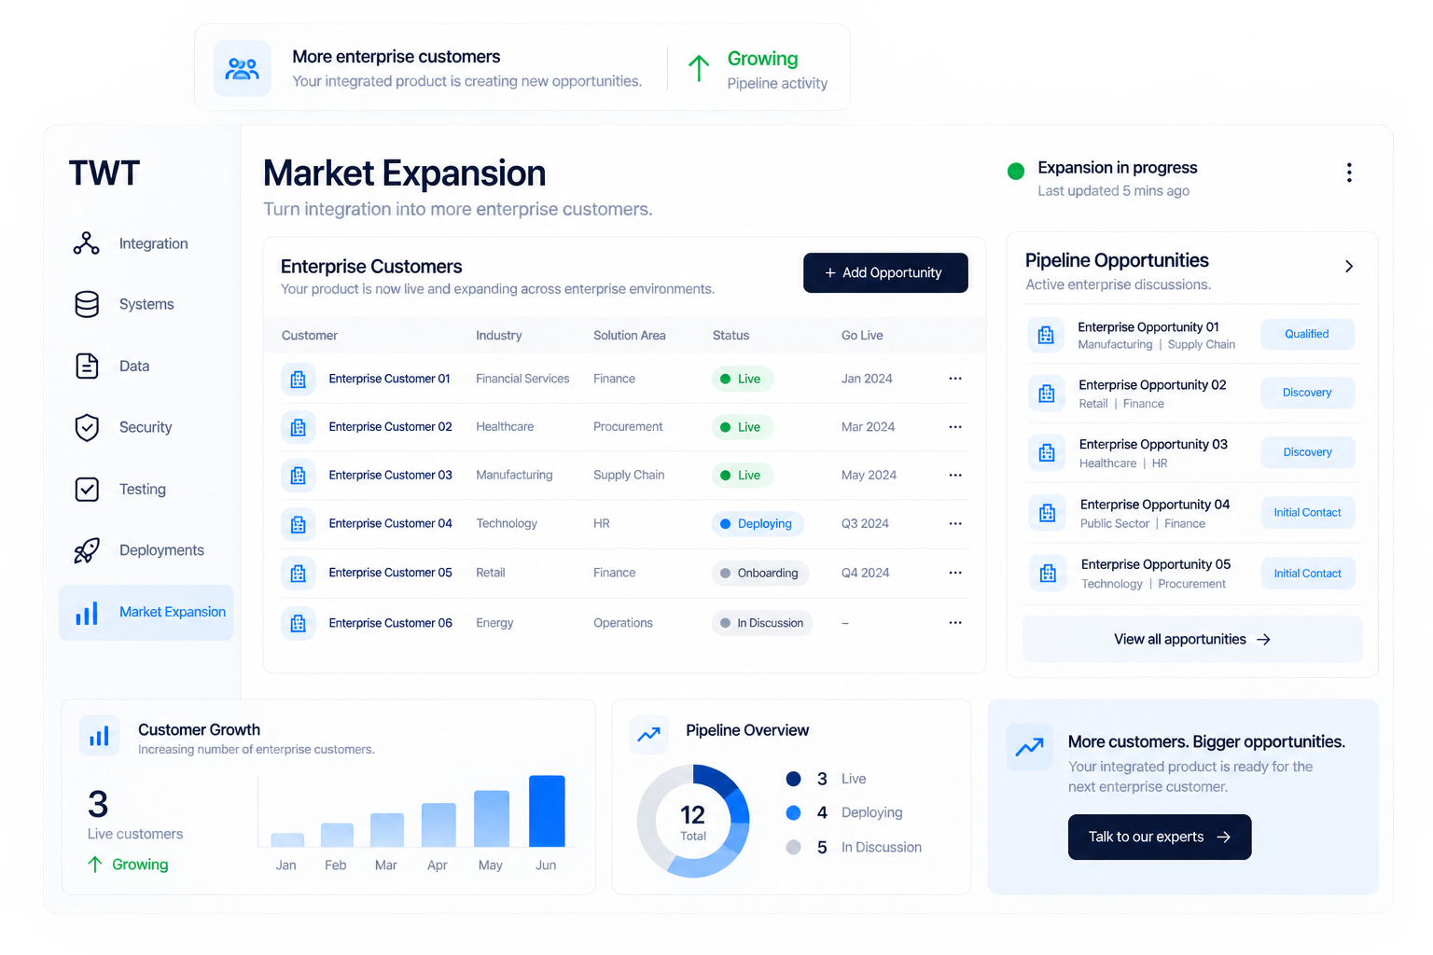The image size is (1433, 955).
Task: Click the Initial Contact badge on Opportunity 05
Action: [x=1307, y=574]
